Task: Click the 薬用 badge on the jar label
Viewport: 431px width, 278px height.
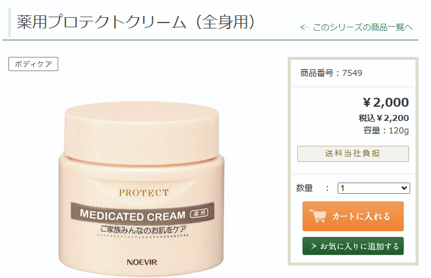Action: [200, 213]
